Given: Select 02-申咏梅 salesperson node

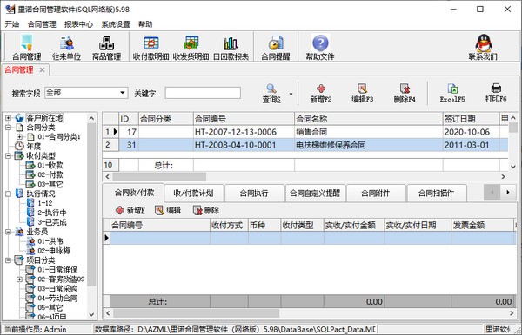Looking at the screenshot, I should point(54,251).
